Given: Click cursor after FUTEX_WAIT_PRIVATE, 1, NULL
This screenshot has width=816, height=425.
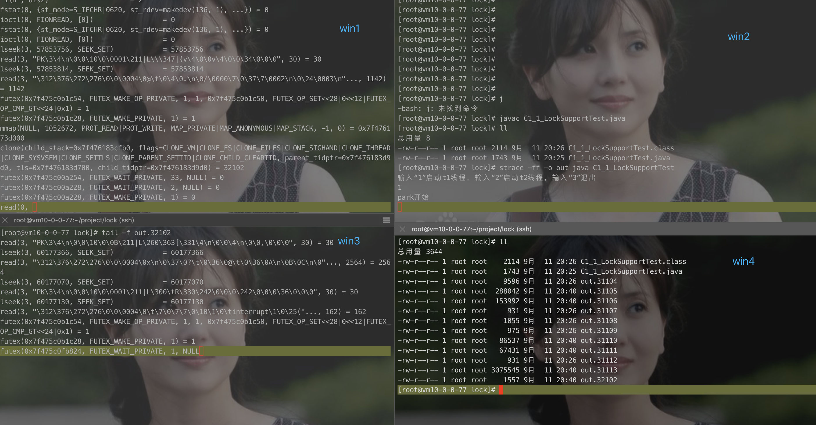Looking at the screenshot, I should (201, 351).
